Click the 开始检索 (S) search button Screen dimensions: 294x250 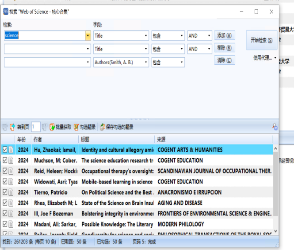262,40
